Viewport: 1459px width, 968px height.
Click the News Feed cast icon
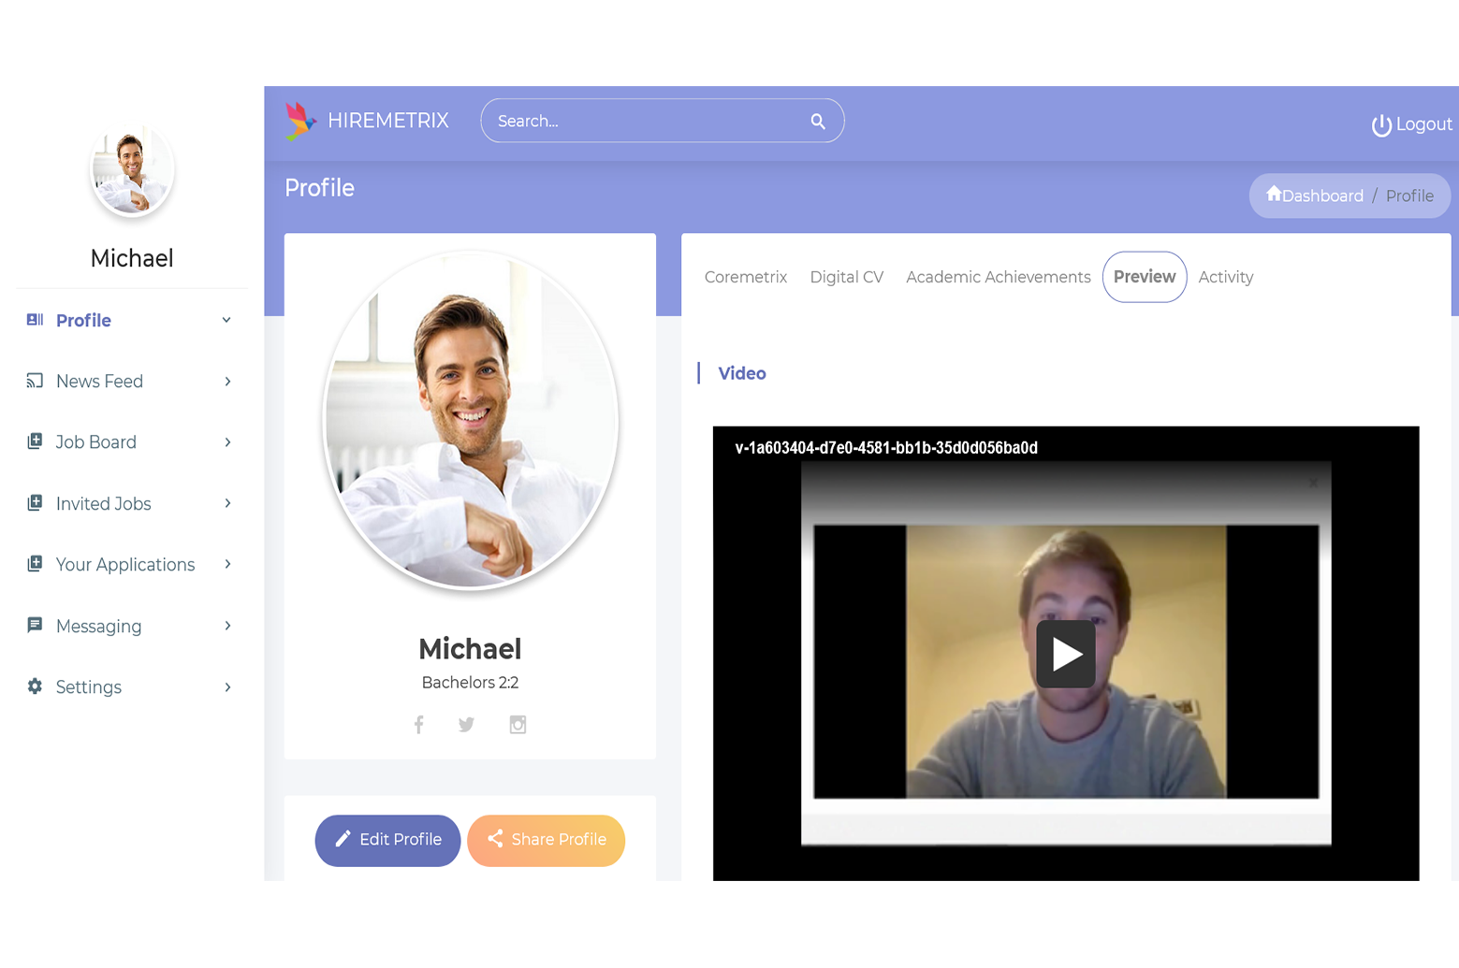(x=35, y=381)
